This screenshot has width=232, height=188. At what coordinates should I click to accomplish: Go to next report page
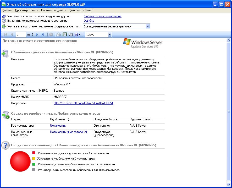pyautogui.click(x=37, y=34)
